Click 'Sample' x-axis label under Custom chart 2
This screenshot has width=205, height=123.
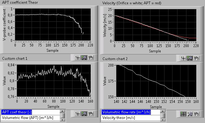[156, 107]
